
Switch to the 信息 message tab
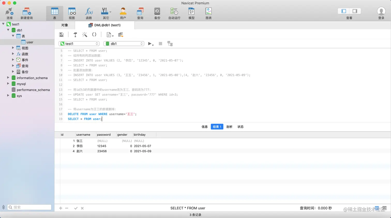(205, 127)
